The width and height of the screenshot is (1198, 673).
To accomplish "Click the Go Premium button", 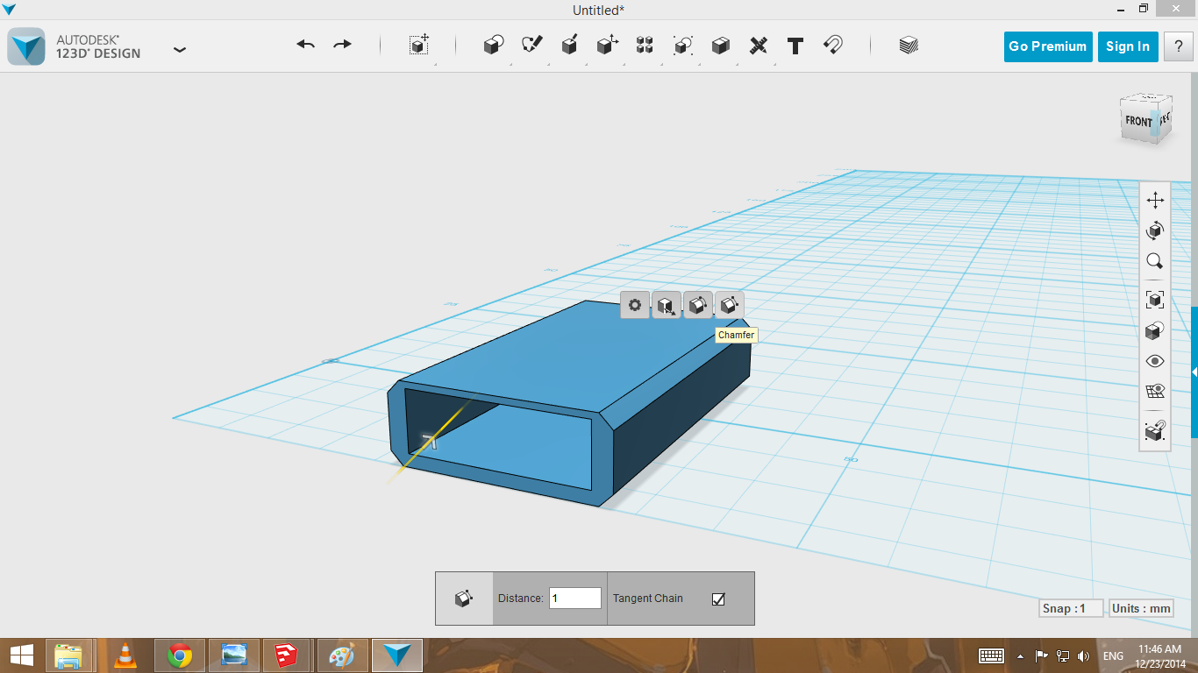I will tap(1047, 46).
